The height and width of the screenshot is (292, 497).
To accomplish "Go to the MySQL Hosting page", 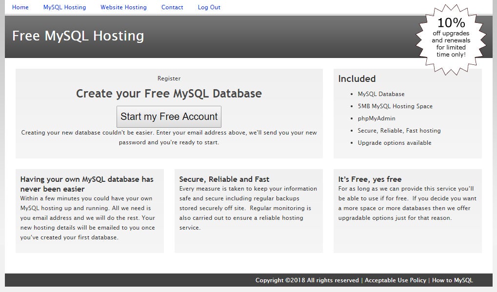I will [x=64, y=7].
